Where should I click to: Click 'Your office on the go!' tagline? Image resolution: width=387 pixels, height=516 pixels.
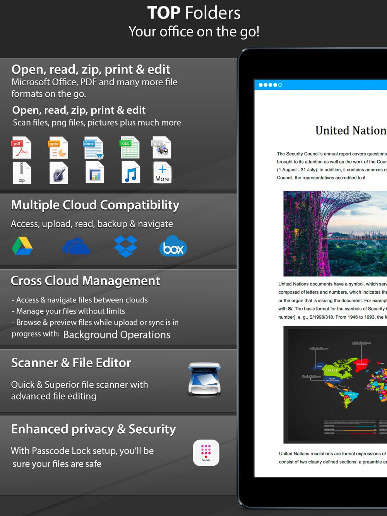(194, 32)
